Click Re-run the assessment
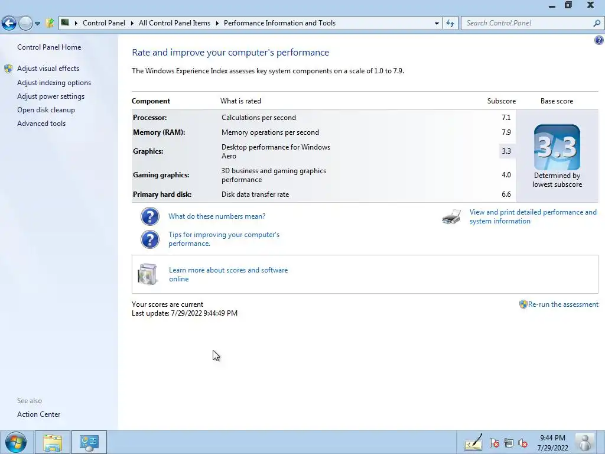This screenshot has width=605, height=454. pyautogui.click(x=563, y=304)
